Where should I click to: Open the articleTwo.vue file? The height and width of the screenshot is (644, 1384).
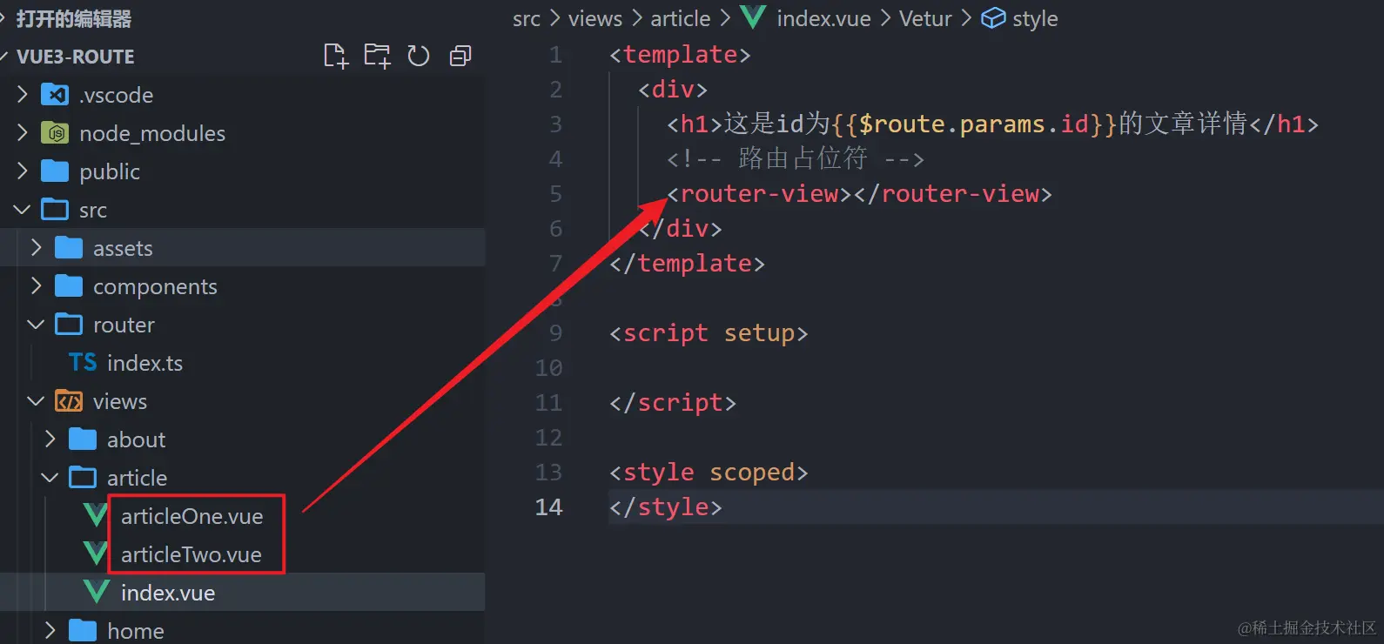(x=191, y=553)
